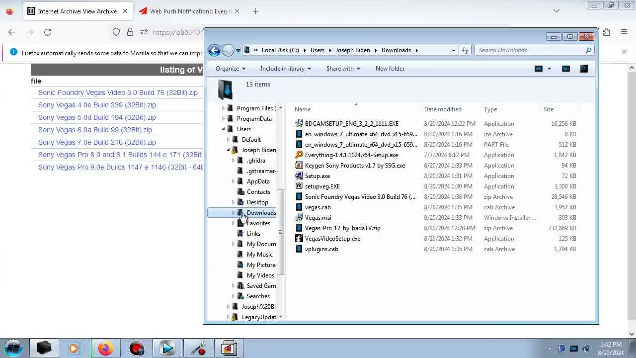Select the Keygen Sony Products icon

[x=299, y=166]
